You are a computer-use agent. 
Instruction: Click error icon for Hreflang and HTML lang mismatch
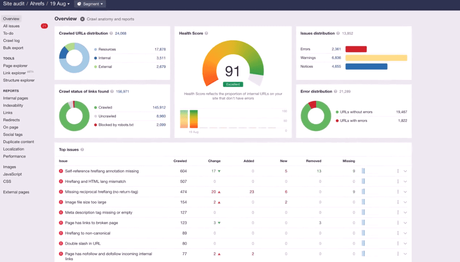(61, 182)
